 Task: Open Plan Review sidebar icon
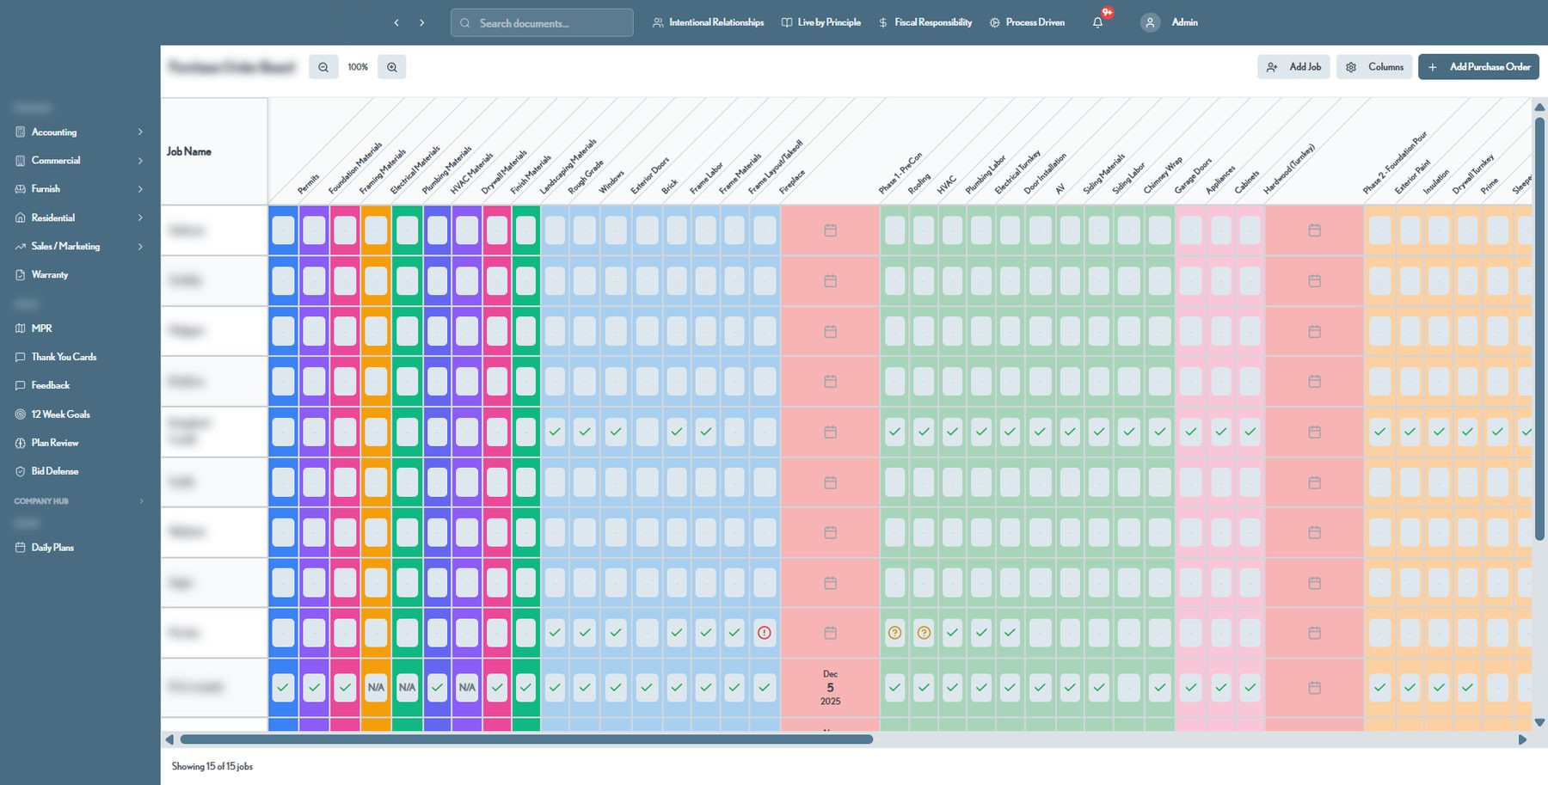[21, 443]
